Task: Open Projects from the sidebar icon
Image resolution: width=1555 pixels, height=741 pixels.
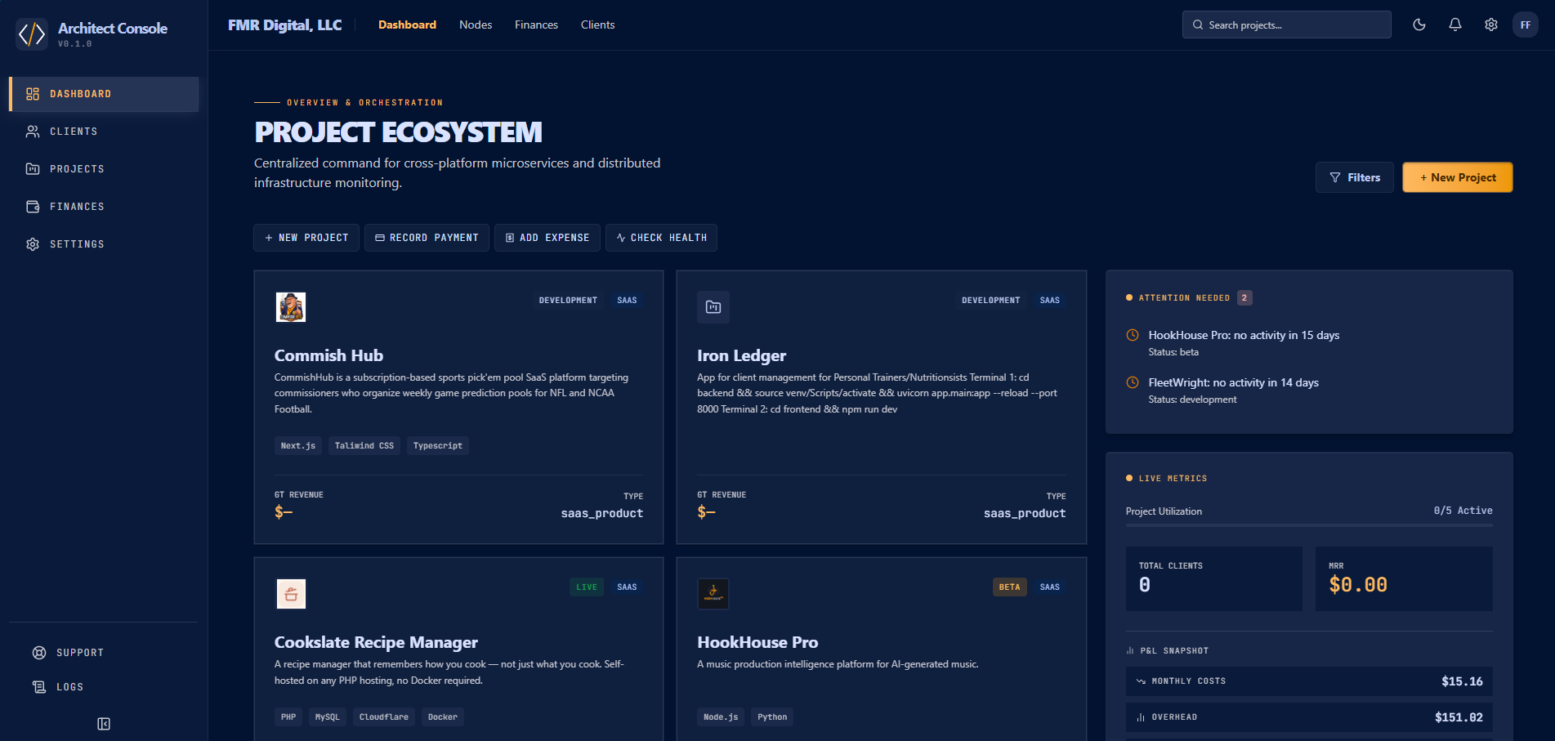Action: tap(33, 168)
